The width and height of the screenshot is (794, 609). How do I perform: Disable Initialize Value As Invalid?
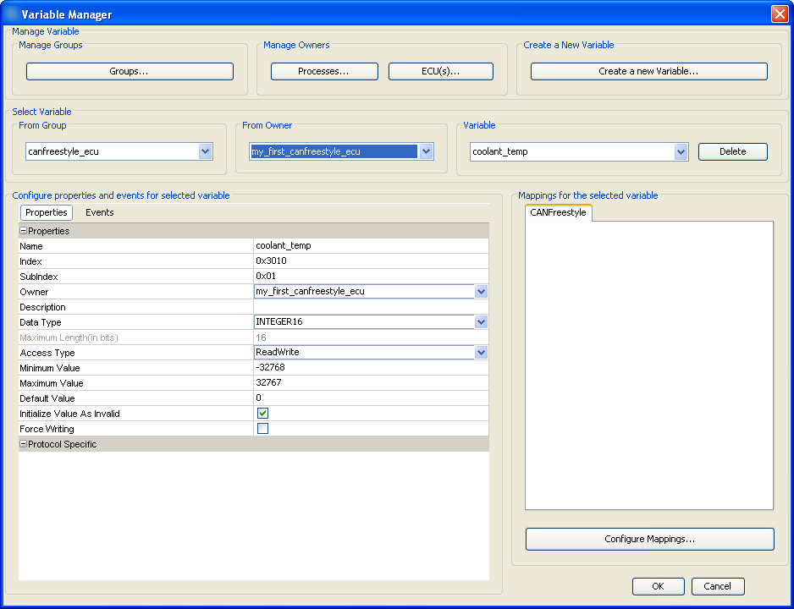pyautogui.click(x=262, y=413)
